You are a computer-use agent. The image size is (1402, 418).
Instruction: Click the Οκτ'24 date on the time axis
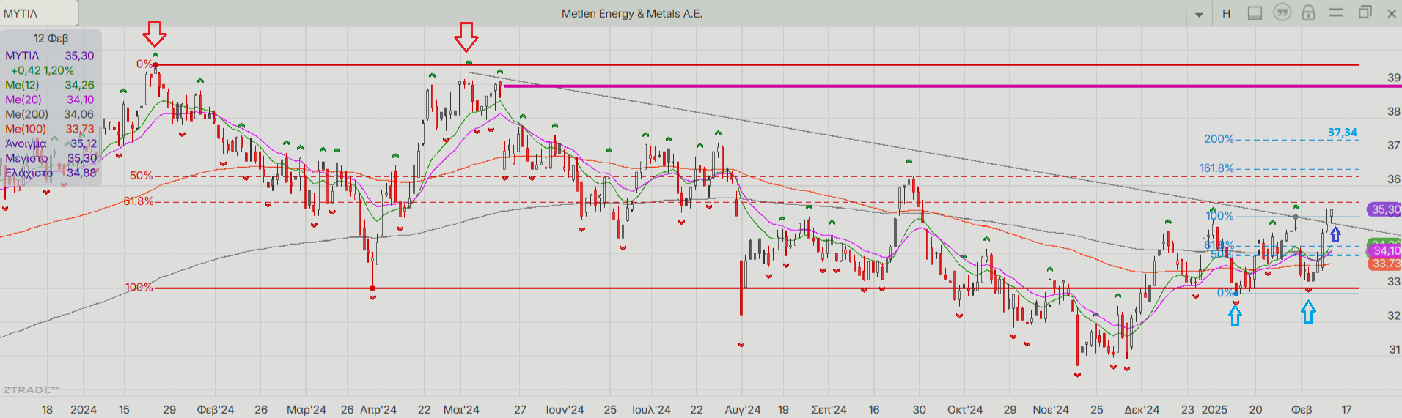tap(964, 409)
